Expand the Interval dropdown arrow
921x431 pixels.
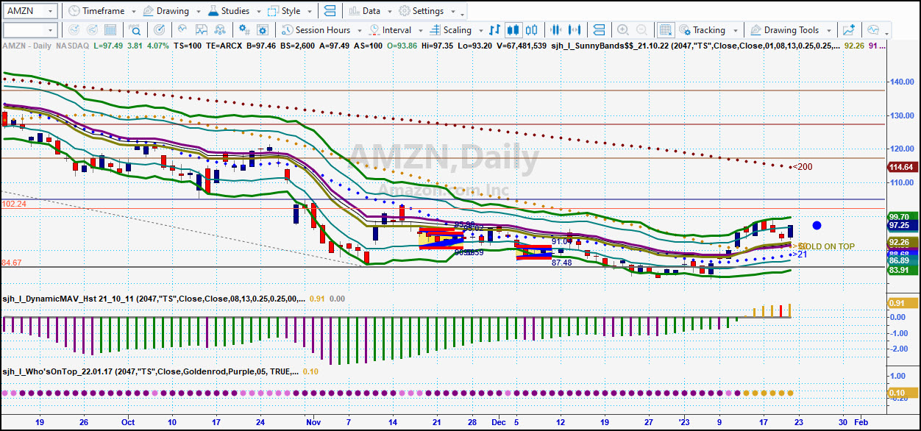420,31
